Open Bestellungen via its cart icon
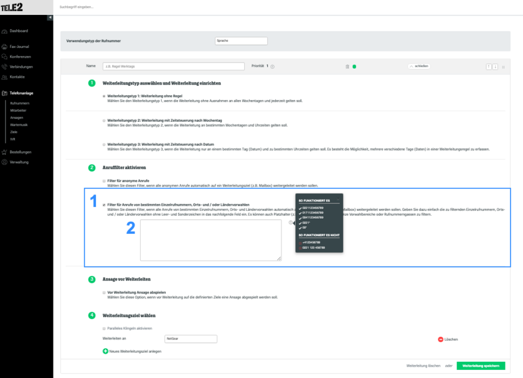 click(x=4, y=152)
